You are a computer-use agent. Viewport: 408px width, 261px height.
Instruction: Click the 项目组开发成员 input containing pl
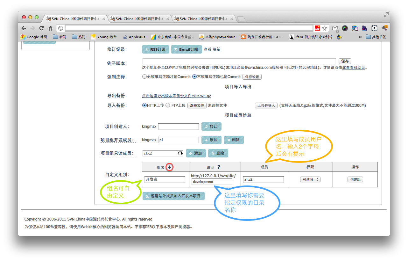point(179,140)
